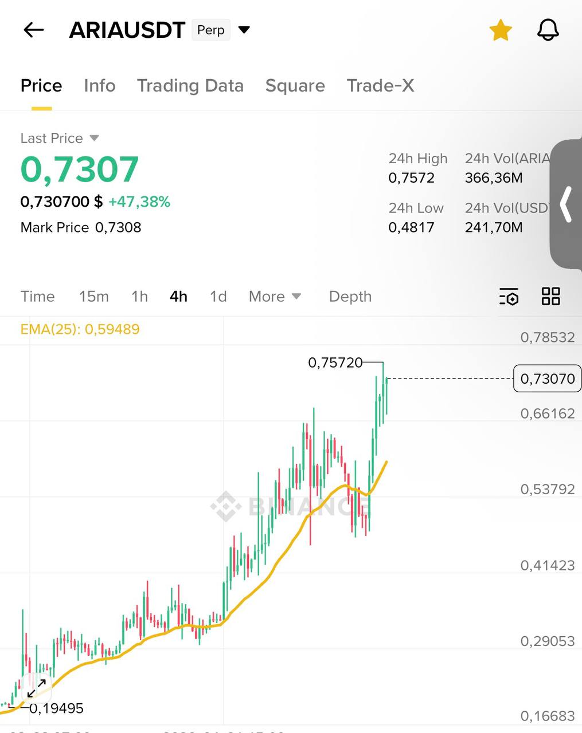Click the 0,73070 current price marker
Viewport: 582px width, 733px height.
point(547,379)
